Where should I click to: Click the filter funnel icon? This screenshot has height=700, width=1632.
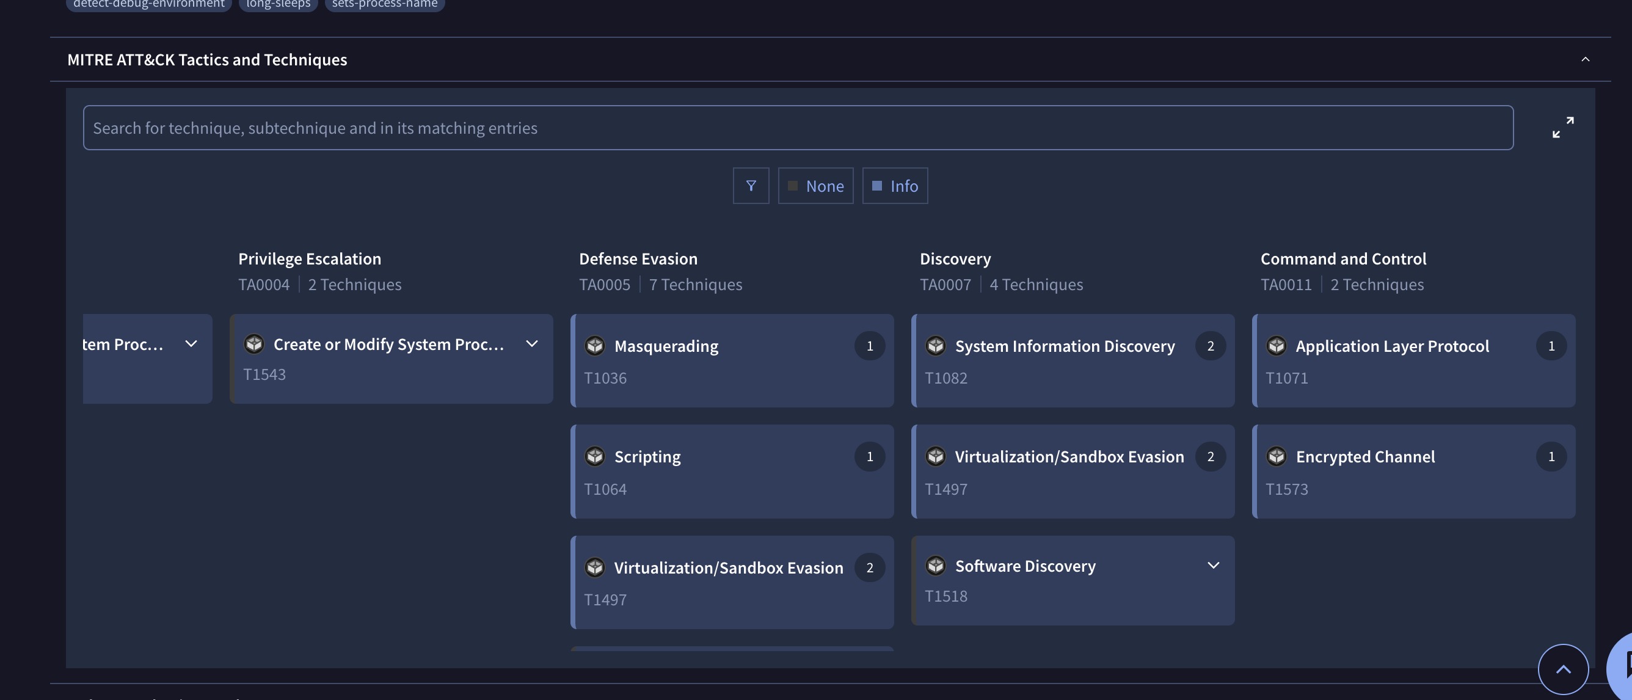[751, 186]
